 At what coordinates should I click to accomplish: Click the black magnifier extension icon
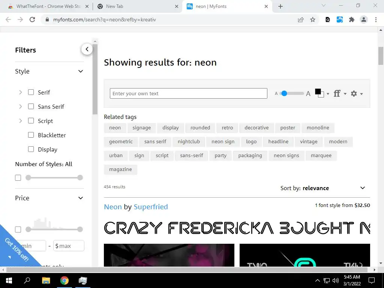(328, 19)
